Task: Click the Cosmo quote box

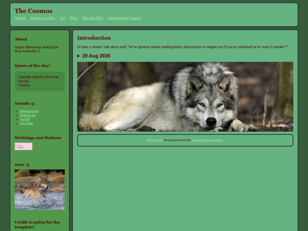Action: tap(40, 81)
